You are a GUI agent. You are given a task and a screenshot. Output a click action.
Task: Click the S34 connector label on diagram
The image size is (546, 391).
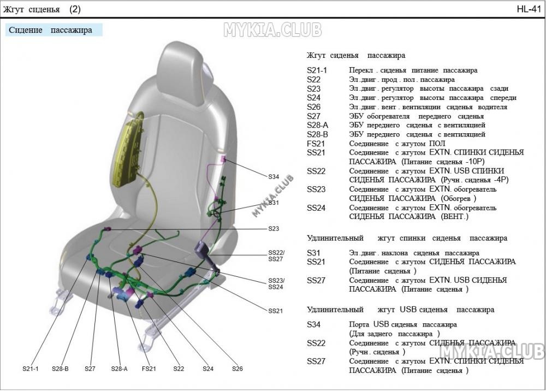click(274, 177)
